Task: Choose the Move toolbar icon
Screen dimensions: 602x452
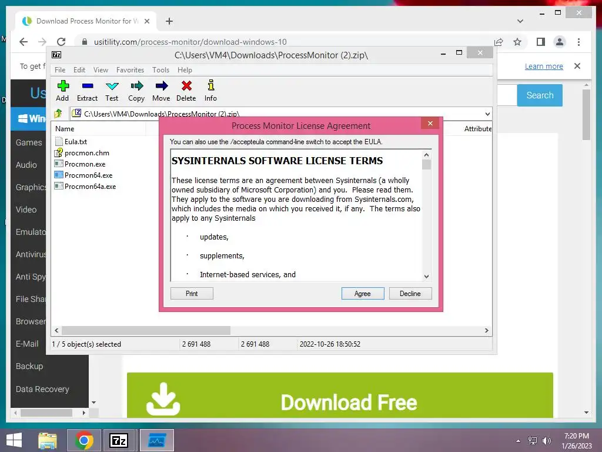Action: (161, 91)
